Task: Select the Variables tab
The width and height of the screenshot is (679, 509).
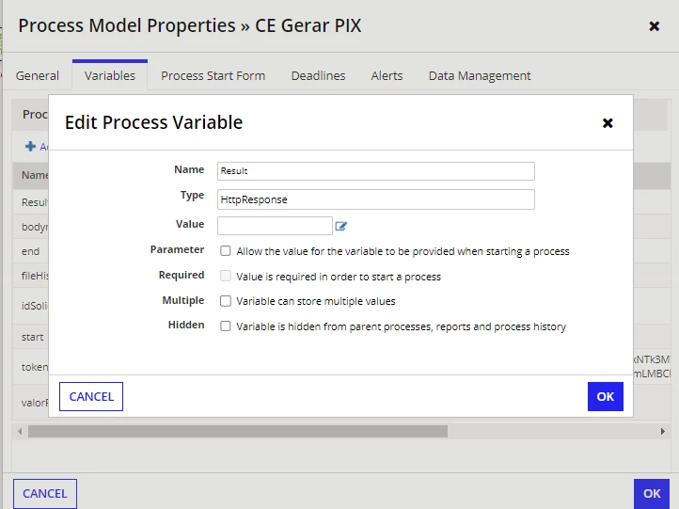Action: (110, 75)
